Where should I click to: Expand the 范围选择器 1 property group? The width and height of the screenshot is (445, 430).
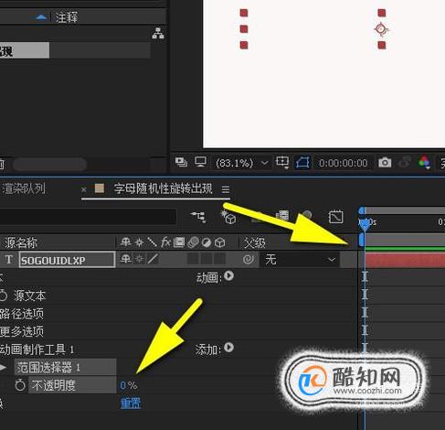click(3, 368)
